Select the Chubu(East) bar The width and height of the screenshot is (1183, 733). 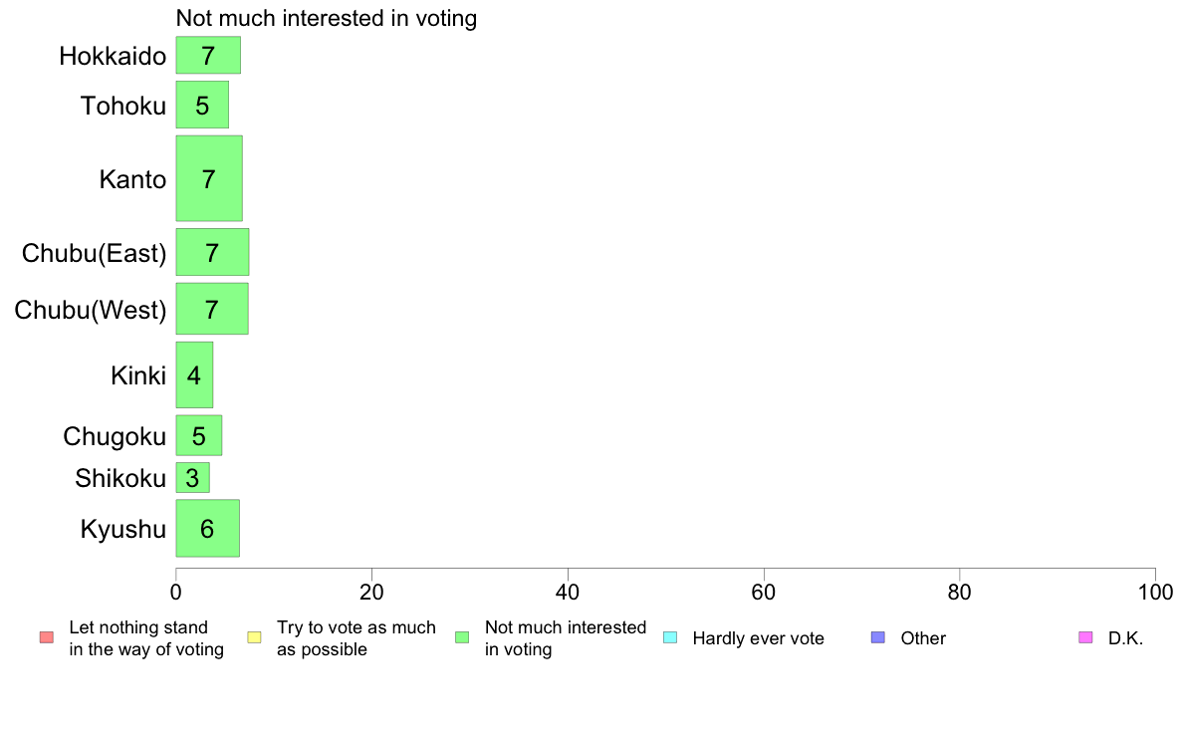click(x=212, y=252)
